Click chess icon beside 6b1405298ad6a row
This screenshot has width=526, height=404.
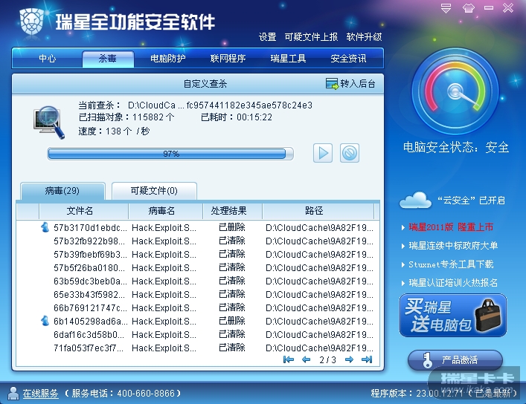pyautogui.click(x=45, y=321)
